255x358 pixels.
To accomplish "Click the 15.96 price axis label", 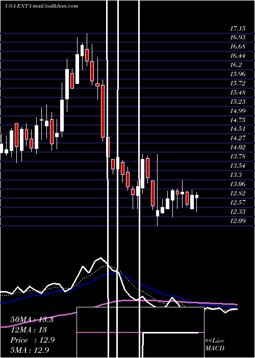I will pyautogui.click(x=238, y=74).
